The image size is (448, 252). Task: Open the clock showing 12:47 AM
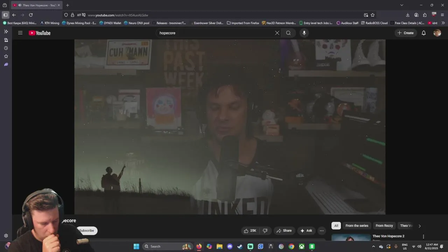pyautogui.click(x=432, y=246)
